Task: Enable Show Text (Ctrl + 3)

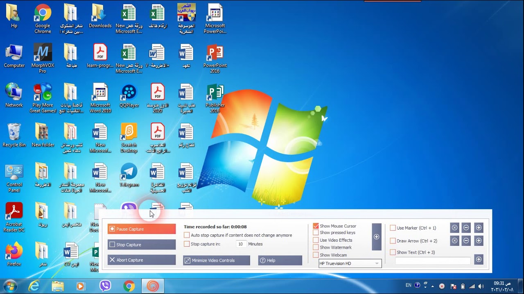Action: pyautogui.click(x=393, y=252)
